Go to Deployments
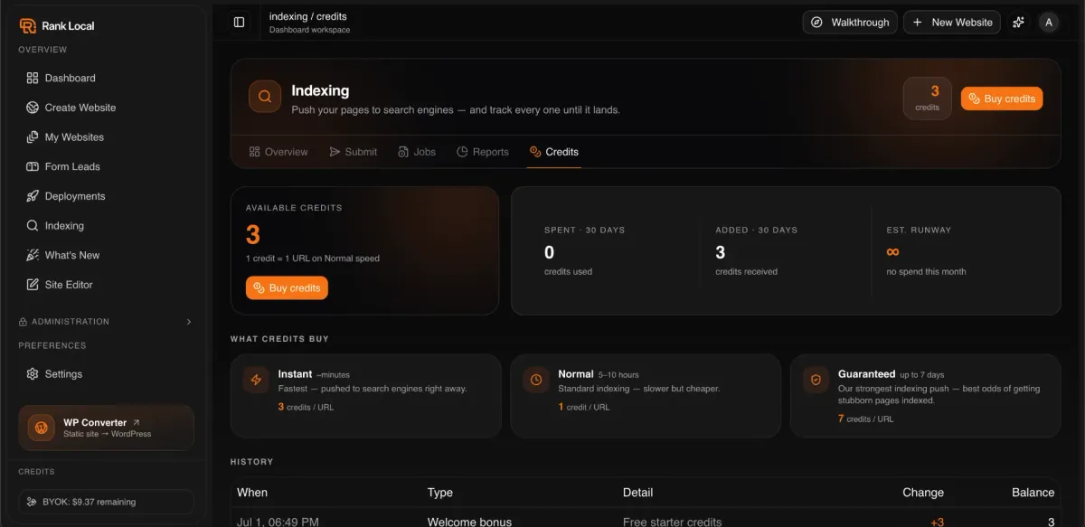The width and height of the screenshot is (1085, 527). (x=107, y=196)
